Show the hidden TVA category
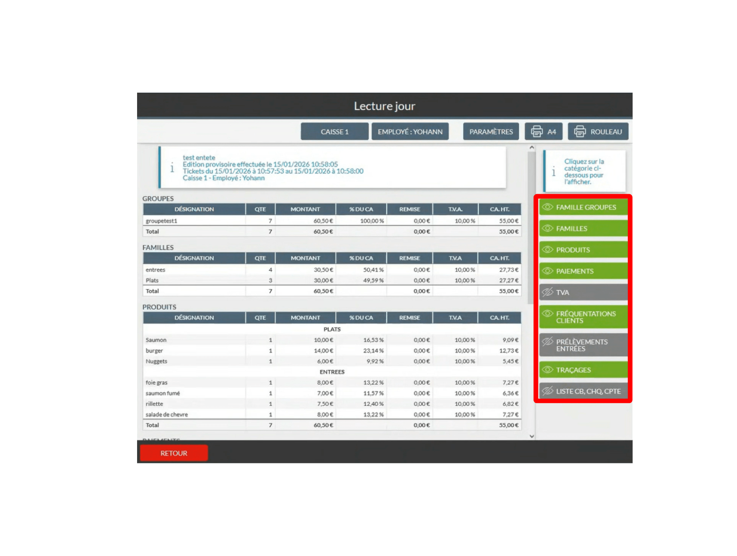The width and height of the screenshot is (737, 556). [583, 292]
